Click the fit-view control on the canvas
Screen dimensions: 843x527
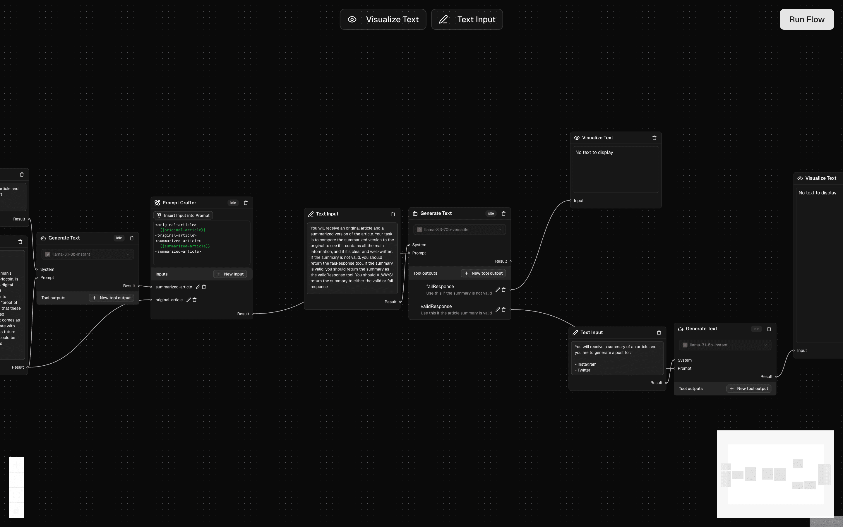click(x=16, y=494)
